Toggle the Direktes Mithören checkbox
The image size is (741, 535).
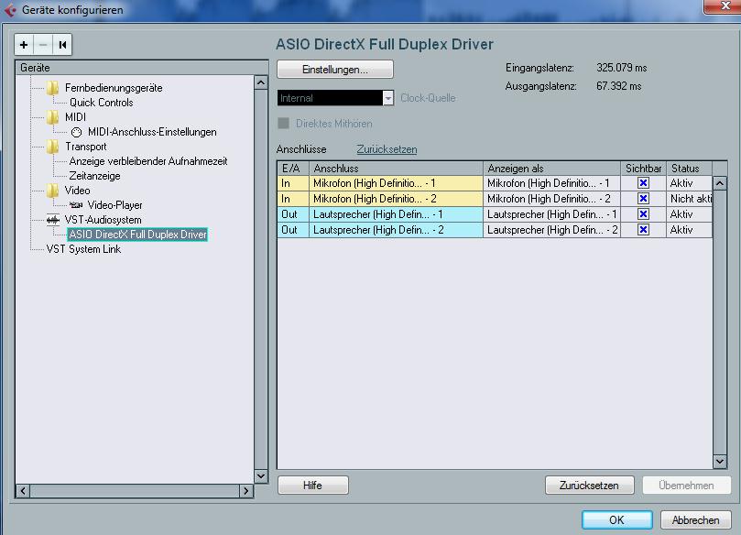pyautogui.click(x=284, y=124)
